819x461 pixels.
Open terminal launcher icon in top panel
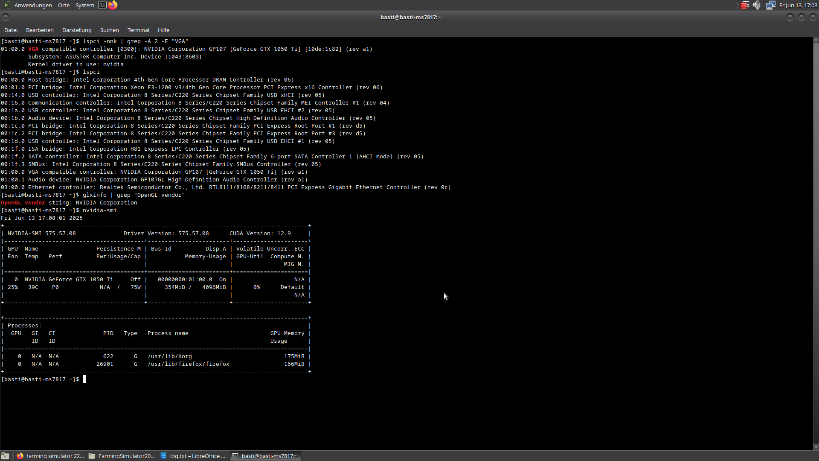click(102, 5)
